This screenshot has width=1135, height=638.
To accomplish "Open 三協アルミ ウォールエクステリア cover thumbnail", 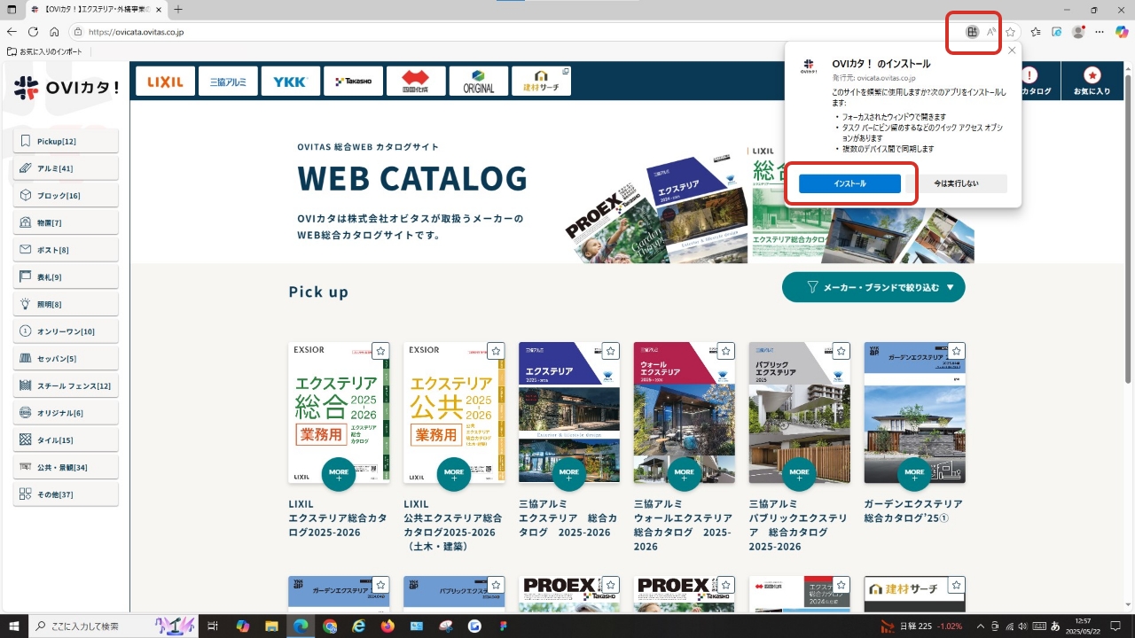I will click(x=685, y=412).
